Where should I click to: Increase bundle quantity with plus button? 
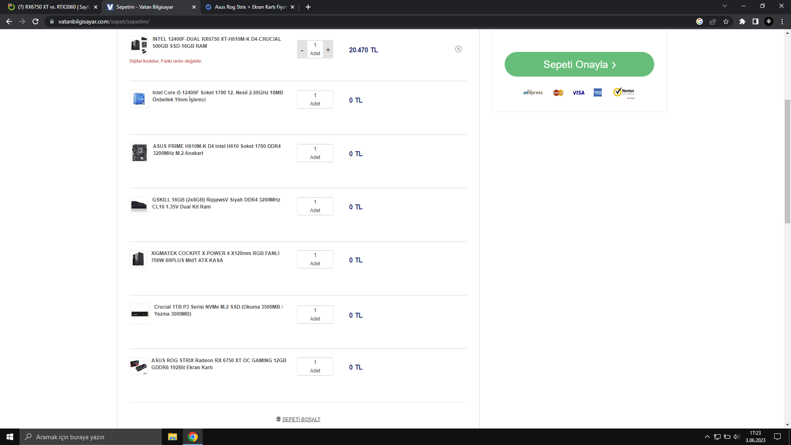(328, 50)
